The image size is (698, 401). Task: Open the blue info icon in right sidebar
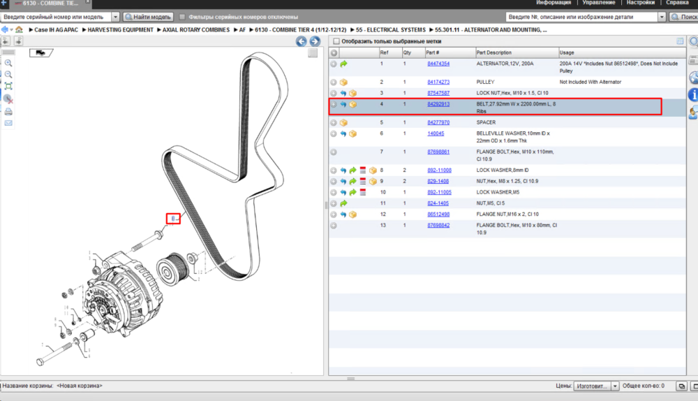point(694,94)
